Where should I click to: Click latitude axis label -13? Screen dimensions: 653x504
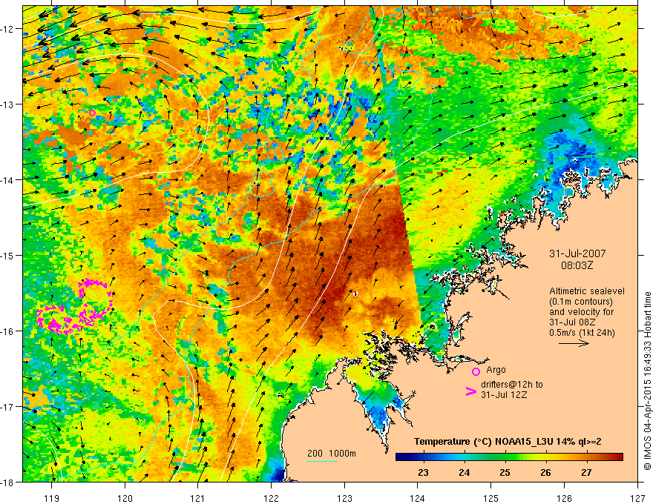tap(8, 105)
